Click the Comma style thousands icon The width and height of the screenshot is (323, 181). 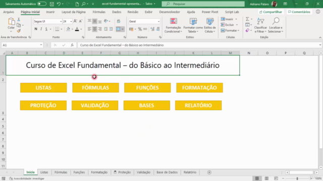click(x=145, y=29)
